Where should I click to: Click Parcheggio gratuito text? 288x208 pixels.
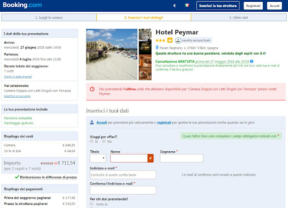[18, 123]
